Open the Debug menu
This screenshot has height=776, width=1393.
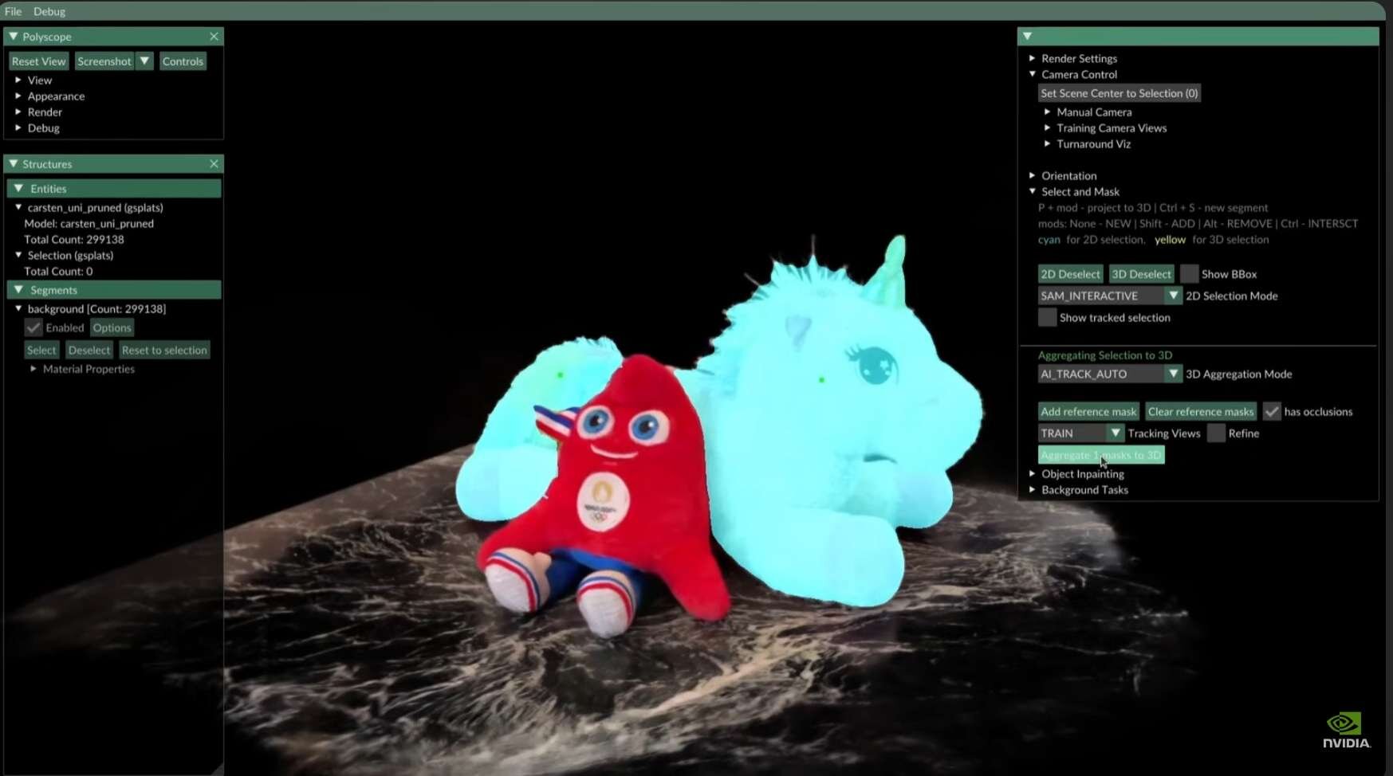tap(49, 11)
